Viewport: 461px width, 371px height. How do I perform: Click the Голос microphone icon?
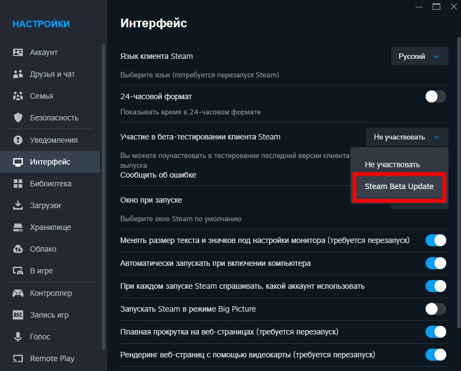(18, 337)
